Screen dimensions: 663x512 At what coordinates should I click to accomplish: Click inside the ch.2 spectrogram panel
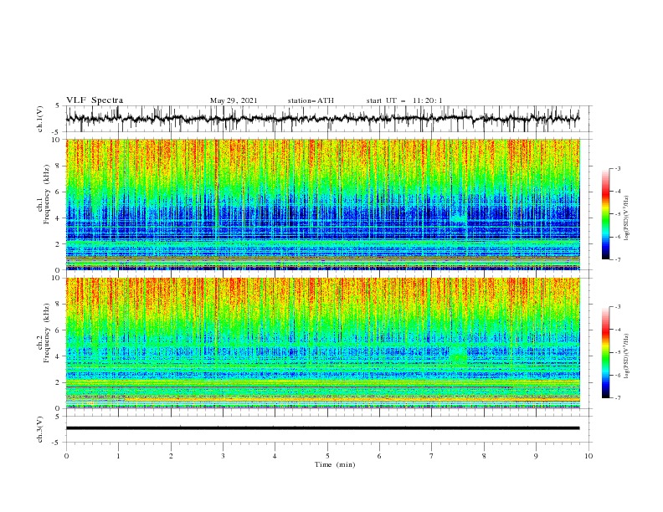[x=323, y=343]
